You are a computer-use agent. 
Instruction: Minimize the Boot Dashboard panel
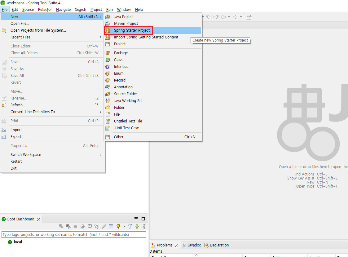136,219
